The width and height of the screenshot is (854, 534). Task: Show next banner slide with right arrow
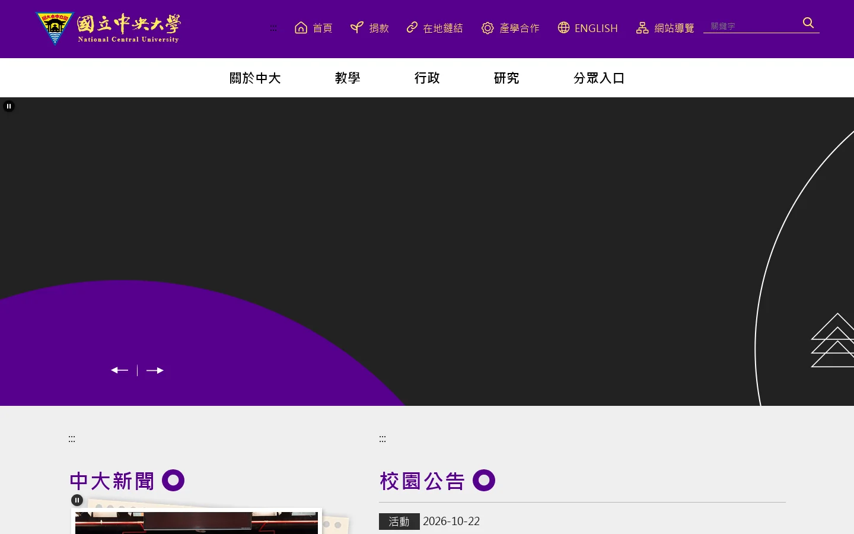155,370
